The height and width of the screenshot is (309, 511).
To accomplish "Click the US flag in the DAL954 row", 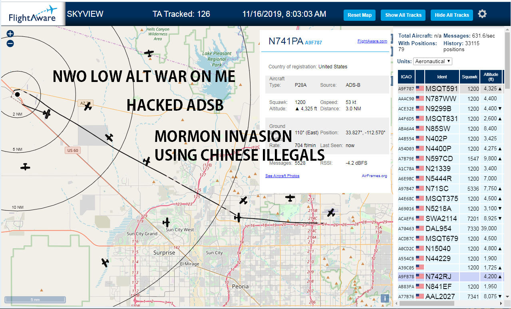I will 420,229.
